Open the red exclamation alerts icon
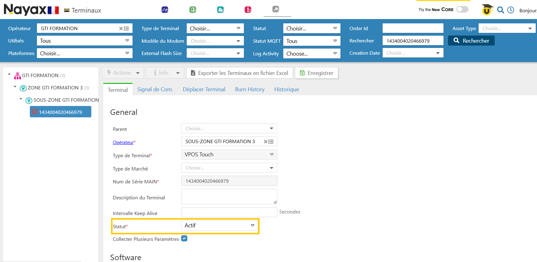 (248, 10)
